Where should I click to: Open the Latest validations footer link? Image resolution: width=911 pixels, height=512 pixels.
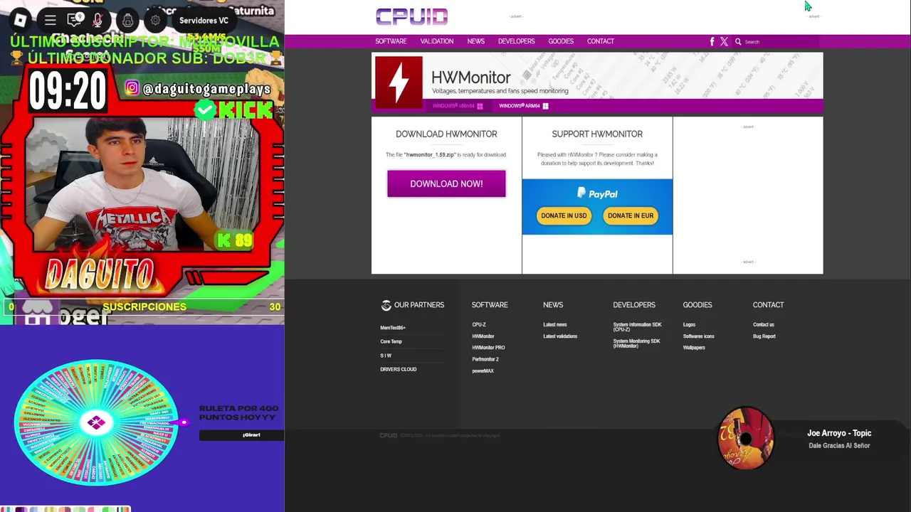(560, 336)
